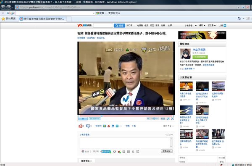252x166 pixels.
Task: Click the 下载 download link
Action: point(134,126)
